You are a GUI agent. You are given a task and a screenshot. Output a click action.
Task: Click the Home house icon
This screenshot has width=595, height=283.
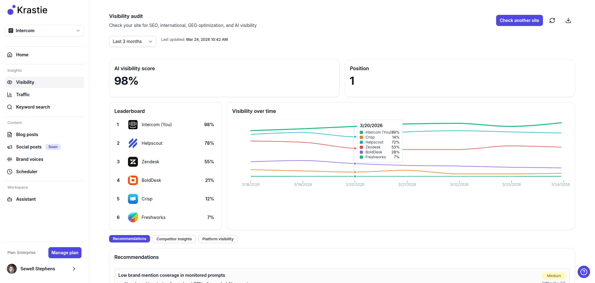(10, 55)
